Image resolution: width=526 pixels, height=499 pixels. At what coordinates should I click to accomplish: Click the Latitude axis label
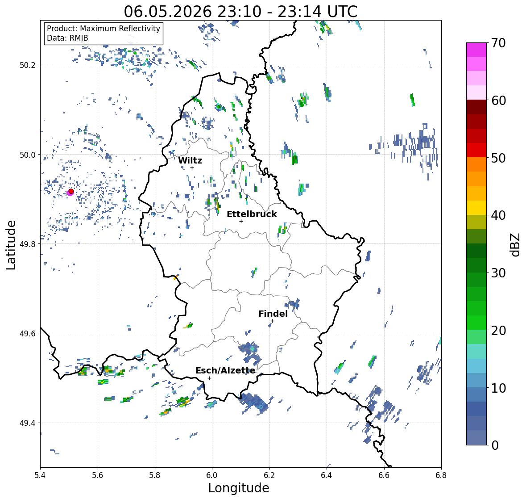click(11, 245)
